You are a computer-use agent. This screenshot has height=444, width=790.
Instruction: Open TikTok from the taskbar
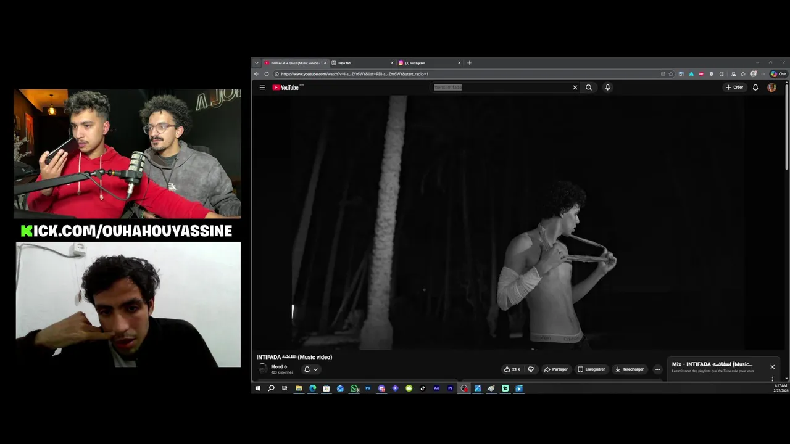(423, 388)
